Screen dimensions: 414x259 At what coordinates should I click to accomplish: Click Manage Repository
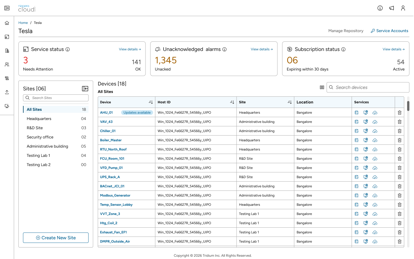point(346,31)
